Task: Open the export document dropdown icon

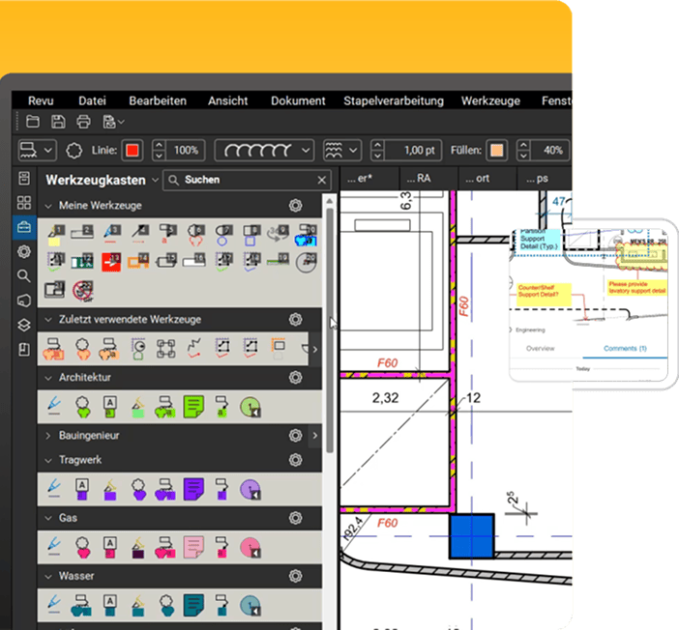Action: pyautogui.click(x=113, y=122)
